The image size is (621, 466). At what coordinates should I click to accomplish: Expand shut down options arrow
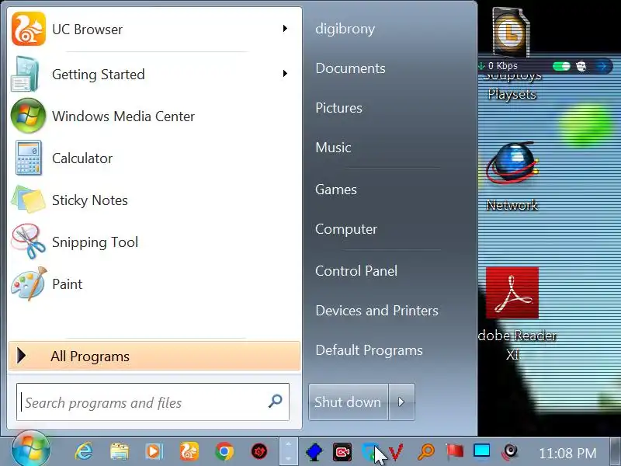(401, 402)
